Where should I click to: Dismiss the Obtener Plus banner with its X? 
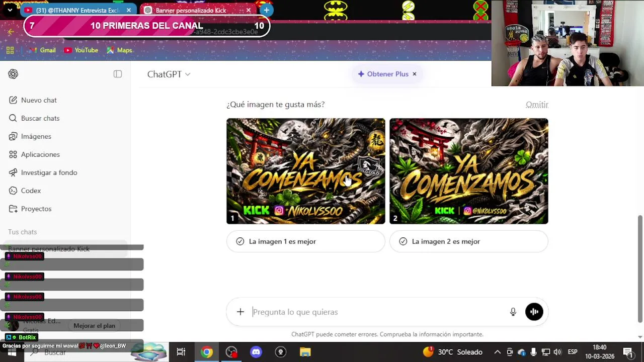point(415,74)
